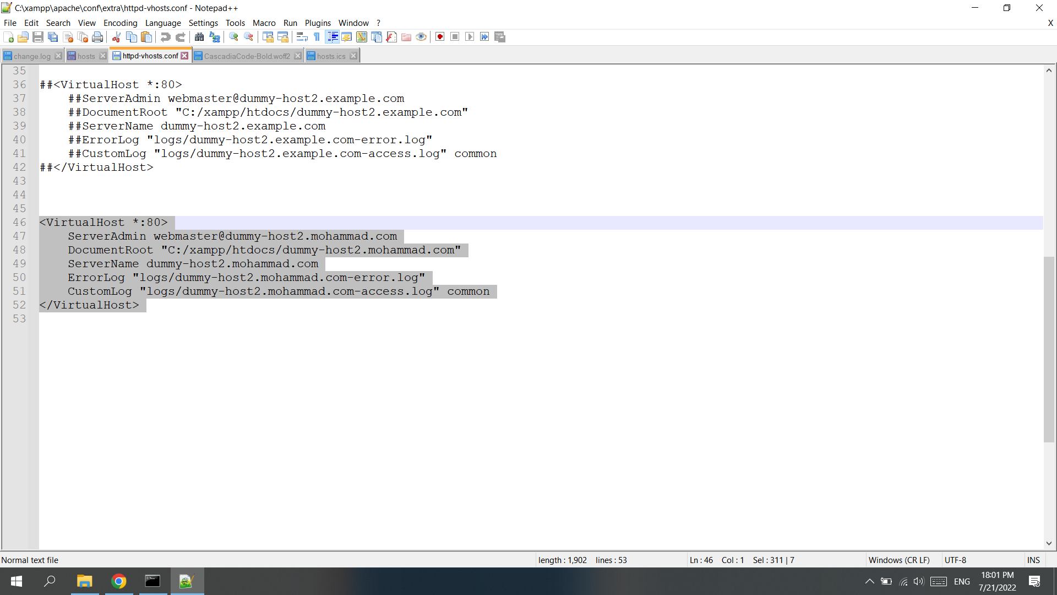Close the httpd-vhosts.conf tab
The height and width of the screenshot is (595, 1057).
(185, 56)
